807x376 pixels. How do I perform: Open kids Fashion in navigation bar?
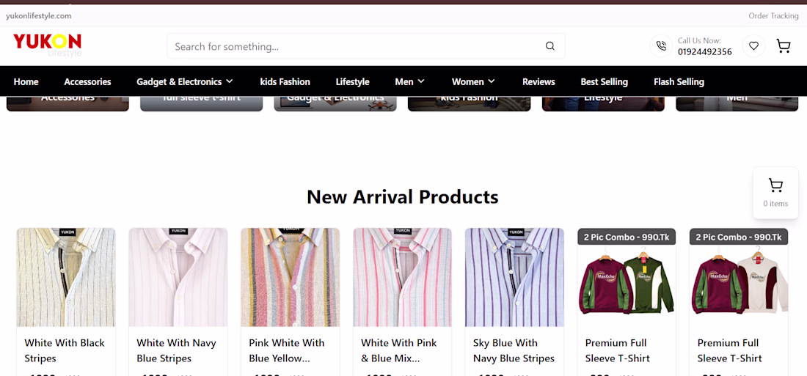[285, 81]
